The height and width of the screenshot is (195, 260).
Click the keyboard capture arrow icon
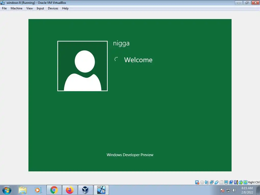[246, 182]
